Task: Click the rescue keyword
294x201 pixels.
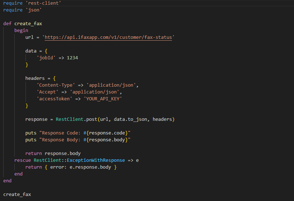Action: pyautogui.click(x=23, y=160)
